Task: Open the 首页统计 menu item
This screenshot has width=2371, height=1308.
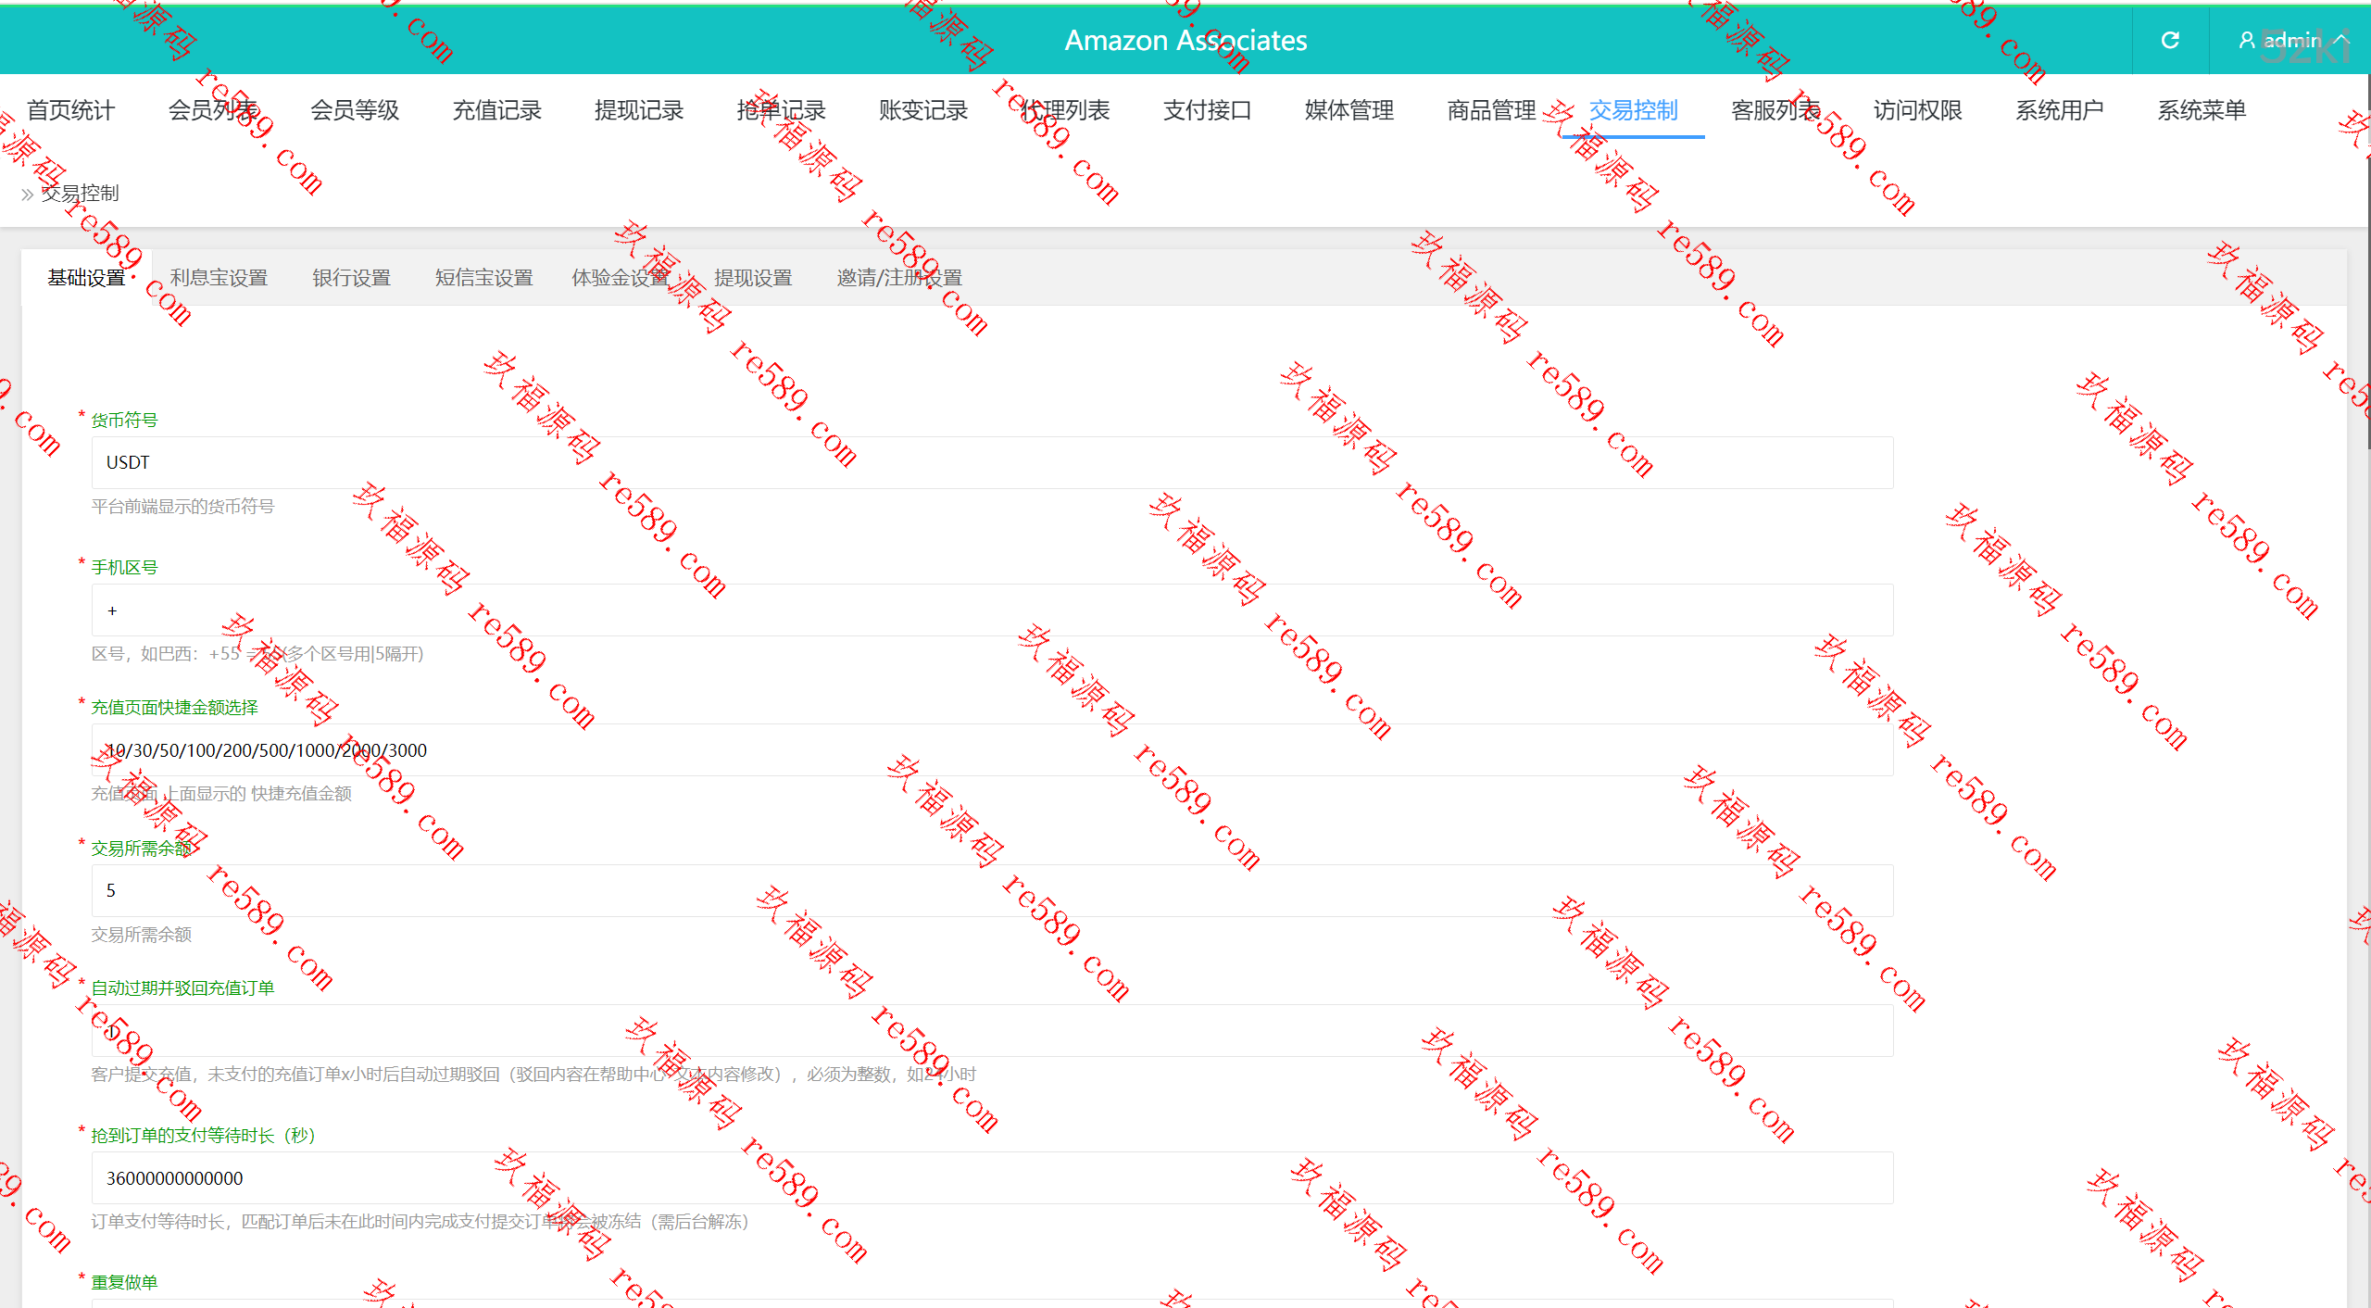Action: [x=70, y=110]
